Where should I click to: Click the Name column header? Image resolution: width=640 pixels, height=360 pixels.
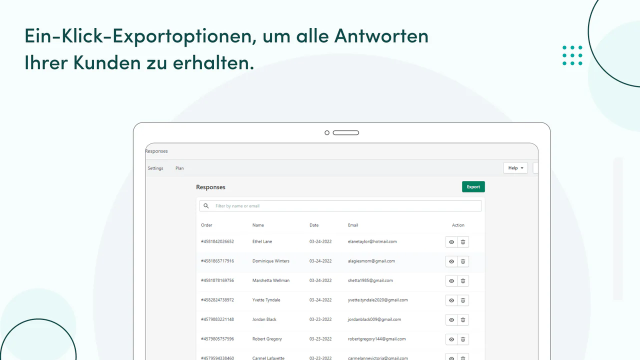point(258,225)
